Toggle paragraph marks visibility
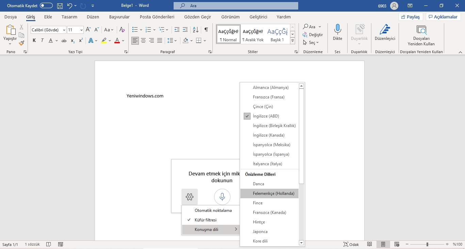This screenshot has width=465, height=249. click(206, 30)
